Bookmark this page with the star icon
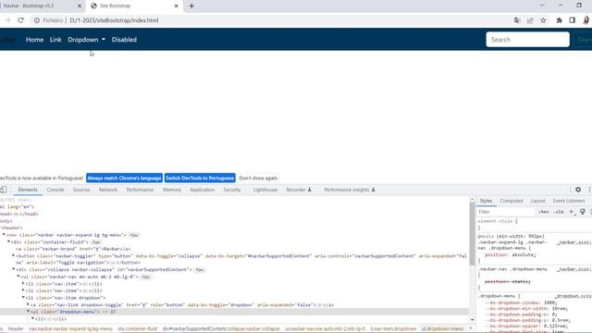Screen dimensions: 592x333 [543, 20]
